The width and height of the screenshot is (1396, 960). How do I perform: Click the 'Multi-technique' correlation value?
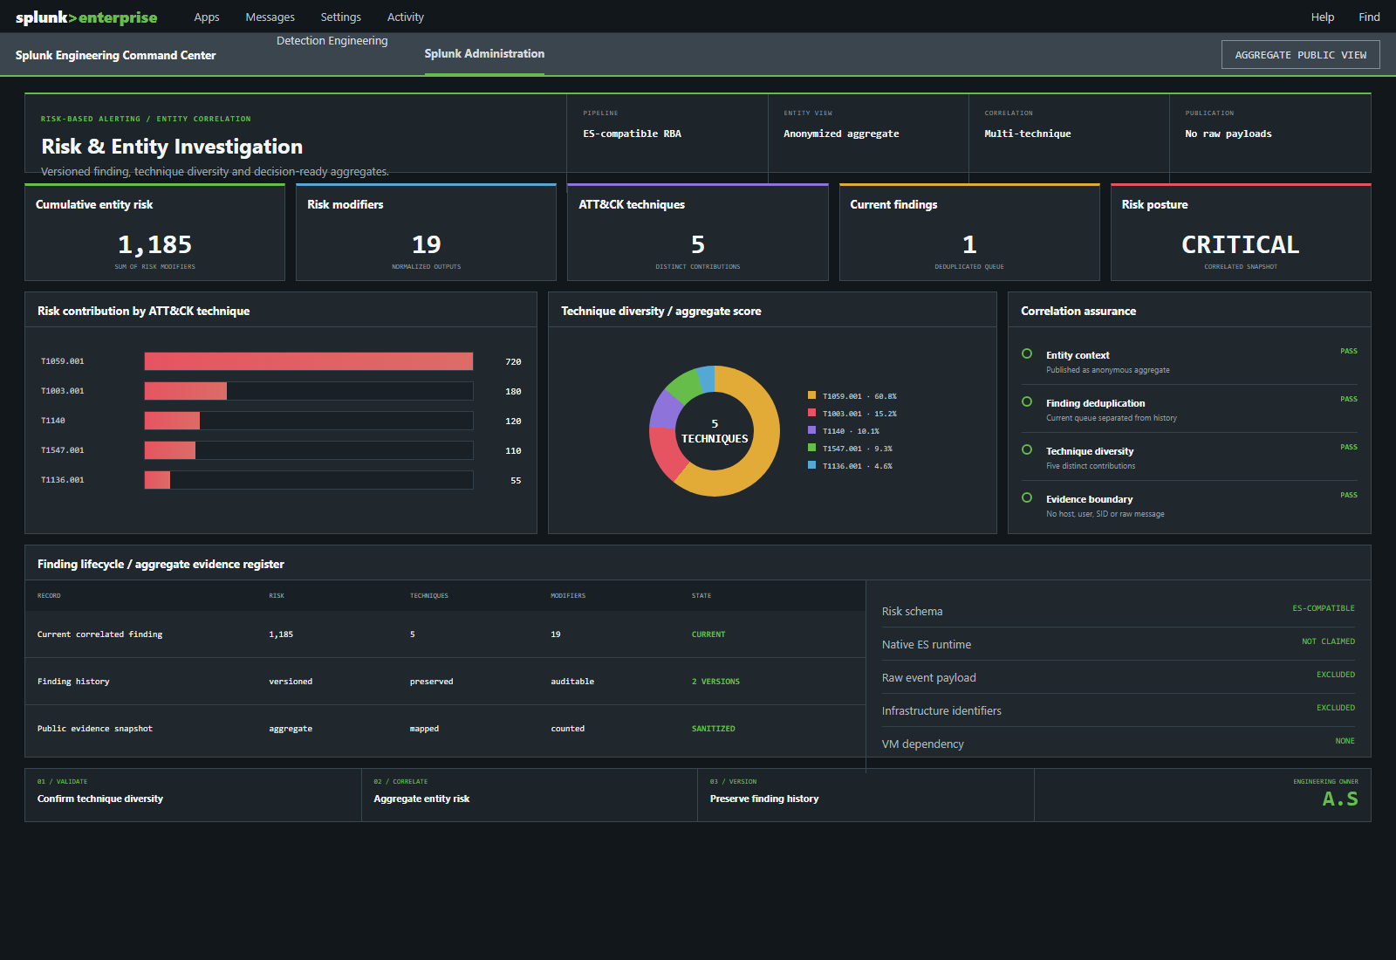point(1028,134)
